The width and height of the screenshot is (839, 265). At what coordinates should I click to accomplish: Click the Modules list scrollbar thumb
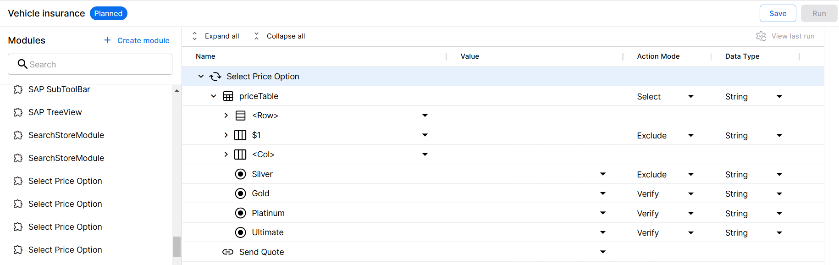click(x=177, y=247)
